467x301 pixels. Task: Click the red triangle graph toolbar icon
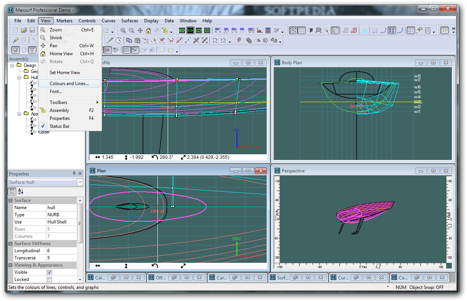259,31
